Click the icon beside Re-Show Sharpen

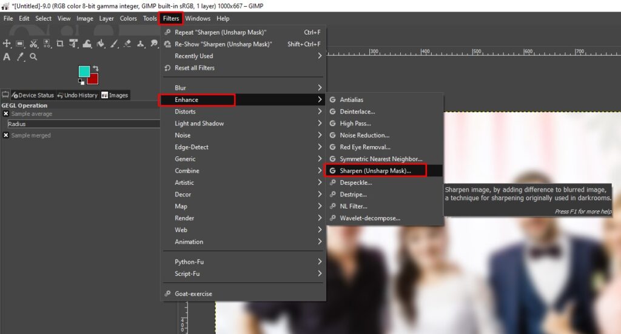pyautogui.click(x=167, y=44)
